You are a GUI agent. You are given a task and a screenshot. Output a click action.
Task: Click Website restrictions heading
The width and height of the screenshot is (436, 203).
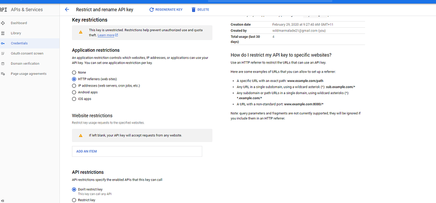[x=92, y=116]
